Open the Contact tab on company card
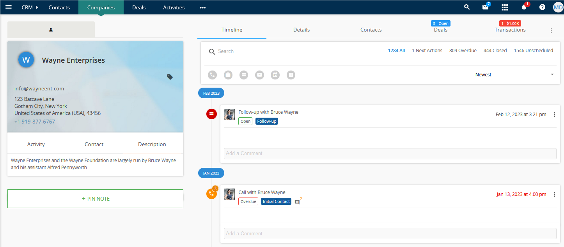564x247 pixels. 94,144
